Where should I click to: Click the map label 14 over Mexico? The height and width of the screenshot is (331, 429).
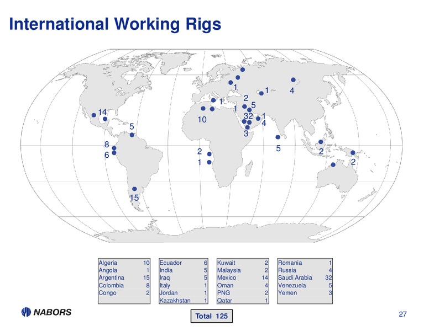tap(102, 112)
